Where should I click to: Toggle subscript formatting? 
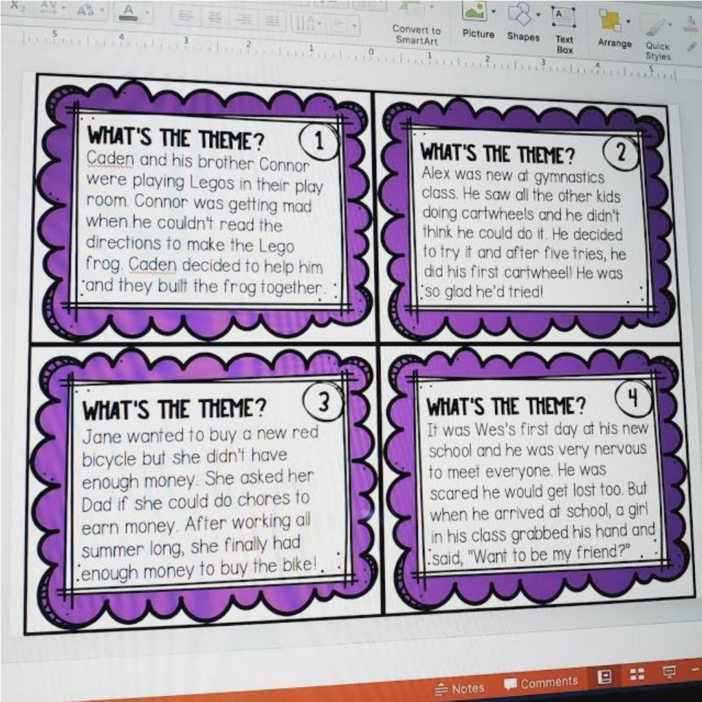16,7
